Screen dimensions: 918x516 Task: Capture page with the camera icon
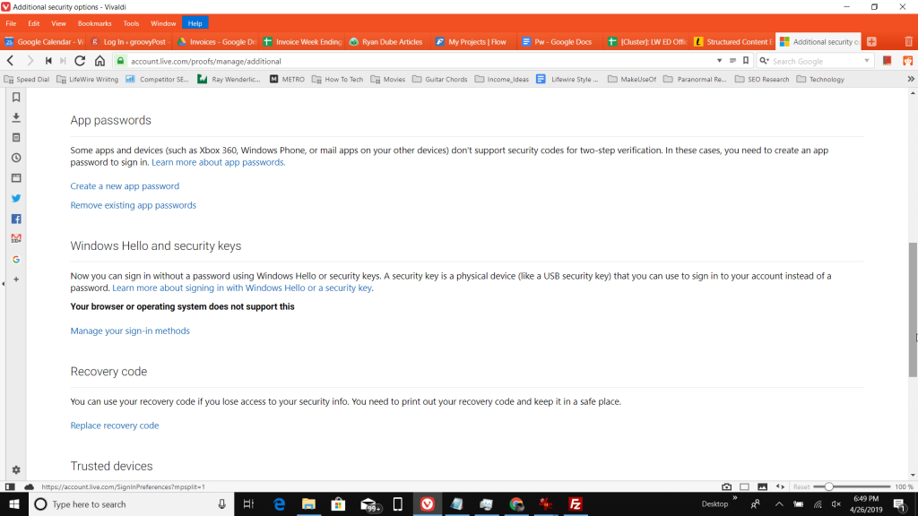[726, 486]
